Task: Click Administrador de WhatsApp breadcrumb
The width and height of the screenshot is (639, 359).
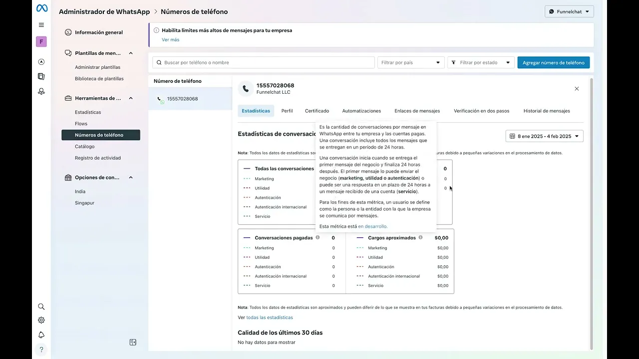Action: [104, 11]
